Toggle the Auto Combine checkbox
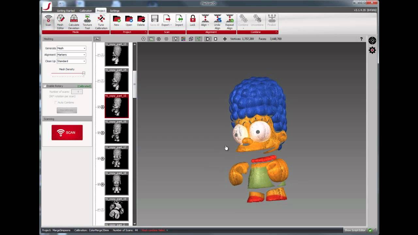Viewport: 418px width, 235px height. pos(56,102)
